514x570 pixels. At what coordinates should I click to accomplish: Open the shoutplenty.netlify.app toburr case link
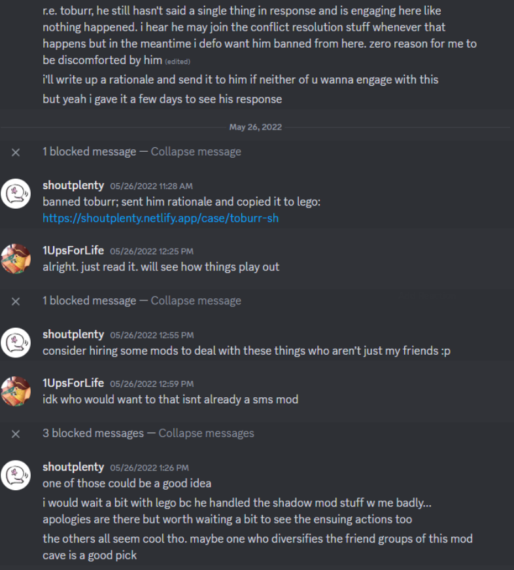pyautogui.click(x=160, y=218)
